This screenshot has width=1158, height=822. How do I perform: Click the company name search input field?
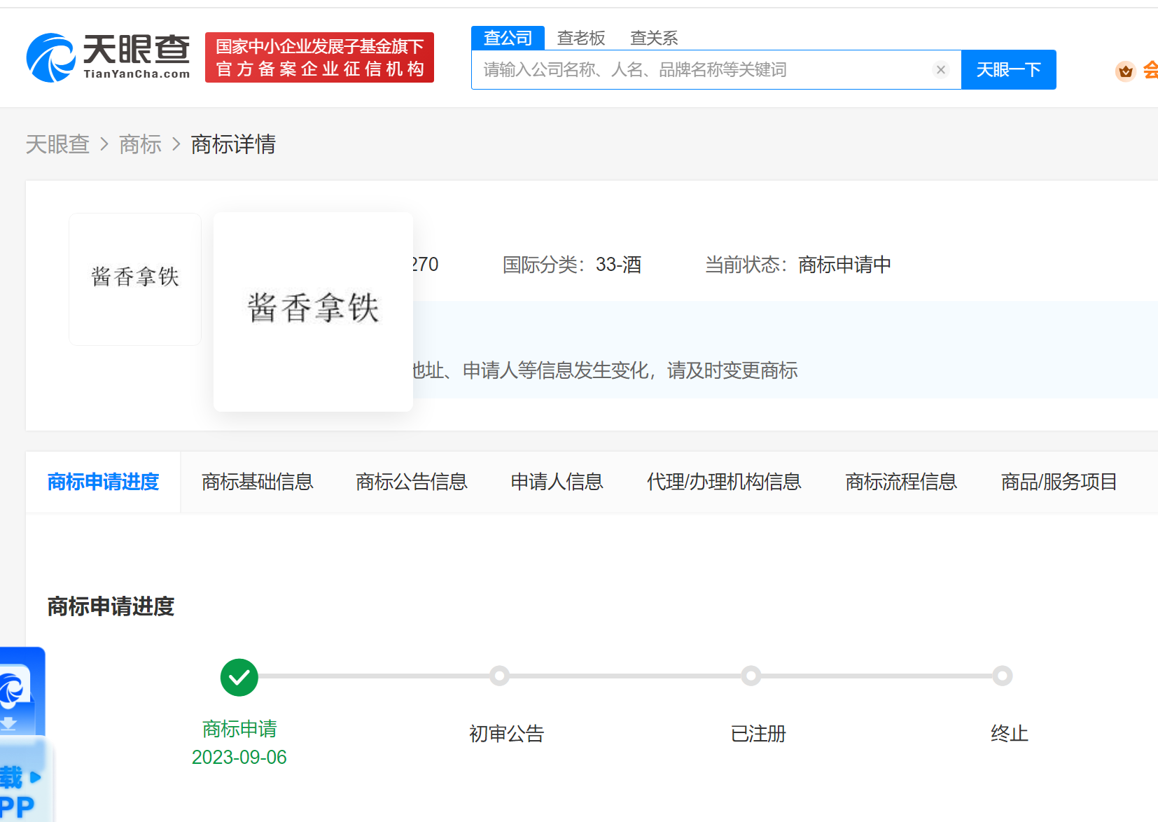click(x=700, y=69)
